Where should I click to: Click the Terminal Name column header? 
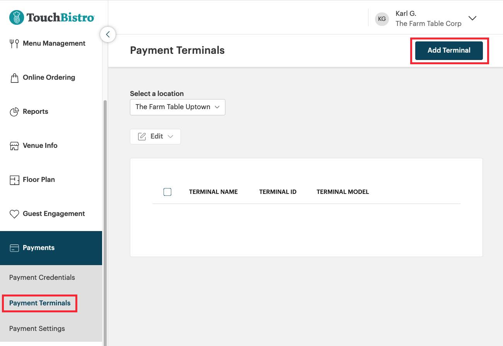[x=213, y=192]
